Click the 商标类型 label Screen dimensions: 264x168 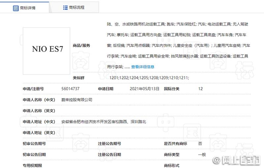(172, 154)
